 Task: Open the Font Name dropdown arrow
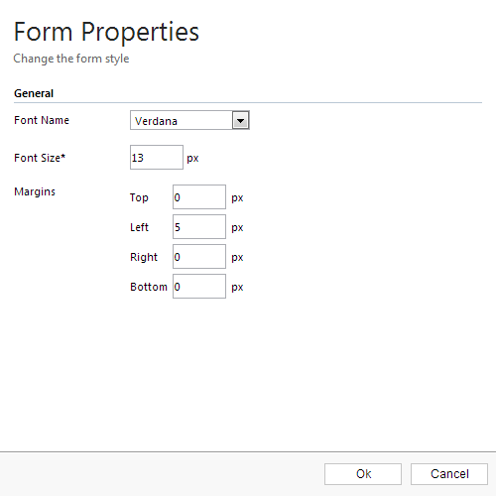click(x=240, y=121)
